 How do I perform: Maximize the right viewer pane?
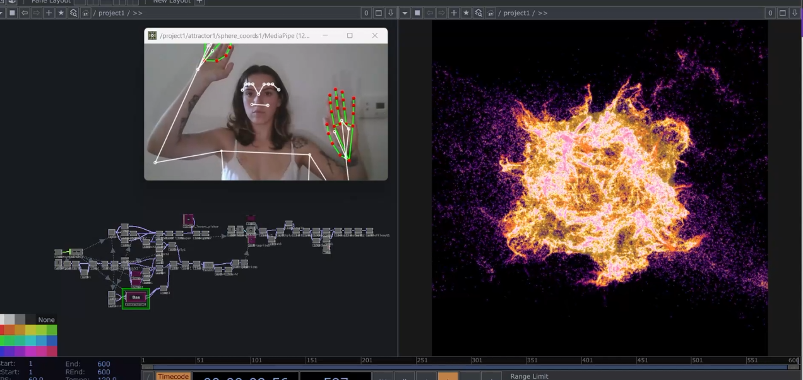click(x=783, y=13)
